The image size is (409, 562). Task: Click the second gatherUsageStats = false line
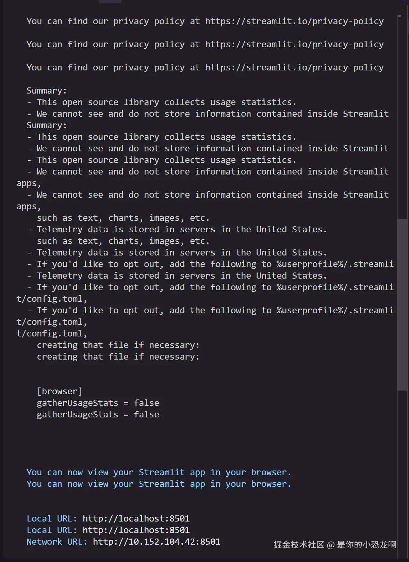(98, 414)
